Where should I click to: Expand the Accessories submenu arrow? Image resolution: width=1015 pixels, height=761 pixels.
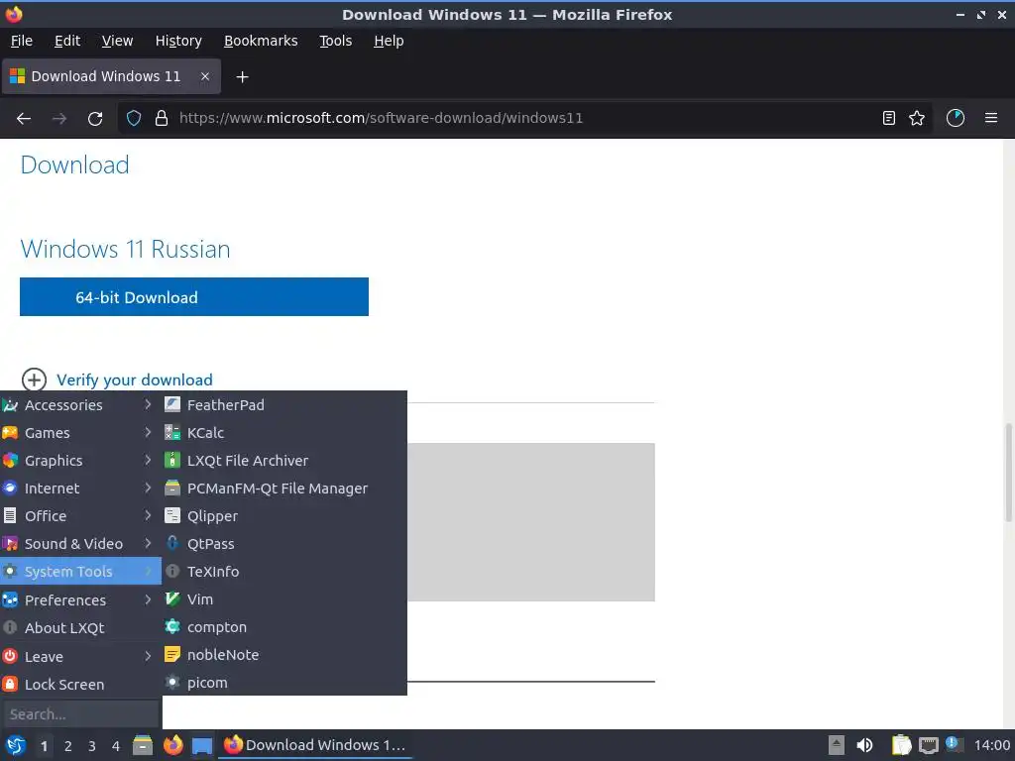[148, 405]
